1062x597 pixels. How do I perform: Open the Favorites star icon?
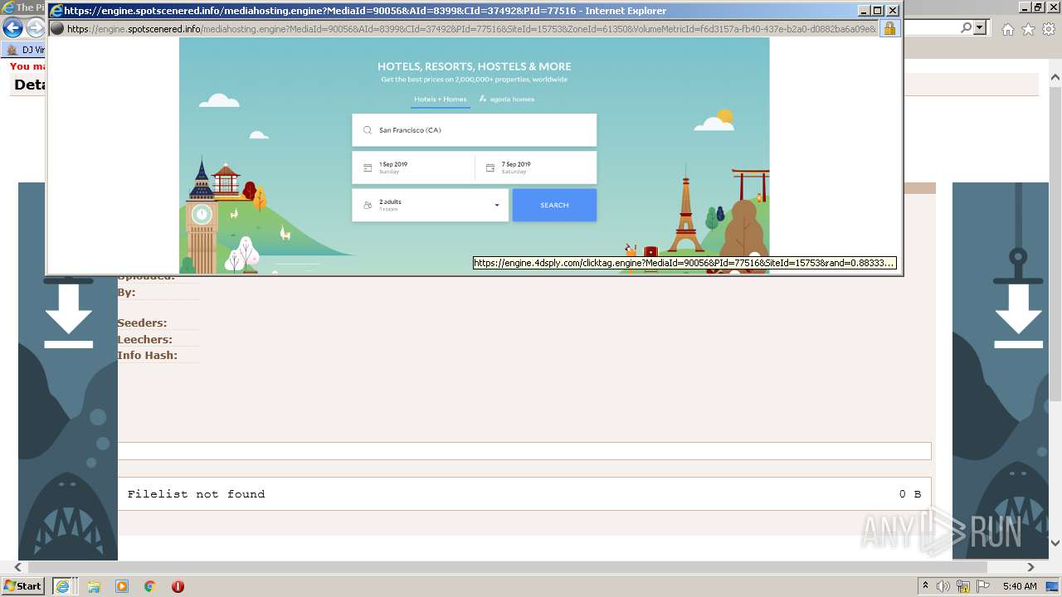[1028, 29]
